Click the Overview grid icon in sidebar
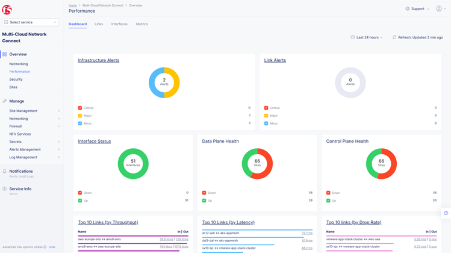Viewport: 451px width, 253px height. [x=5, y=54]
